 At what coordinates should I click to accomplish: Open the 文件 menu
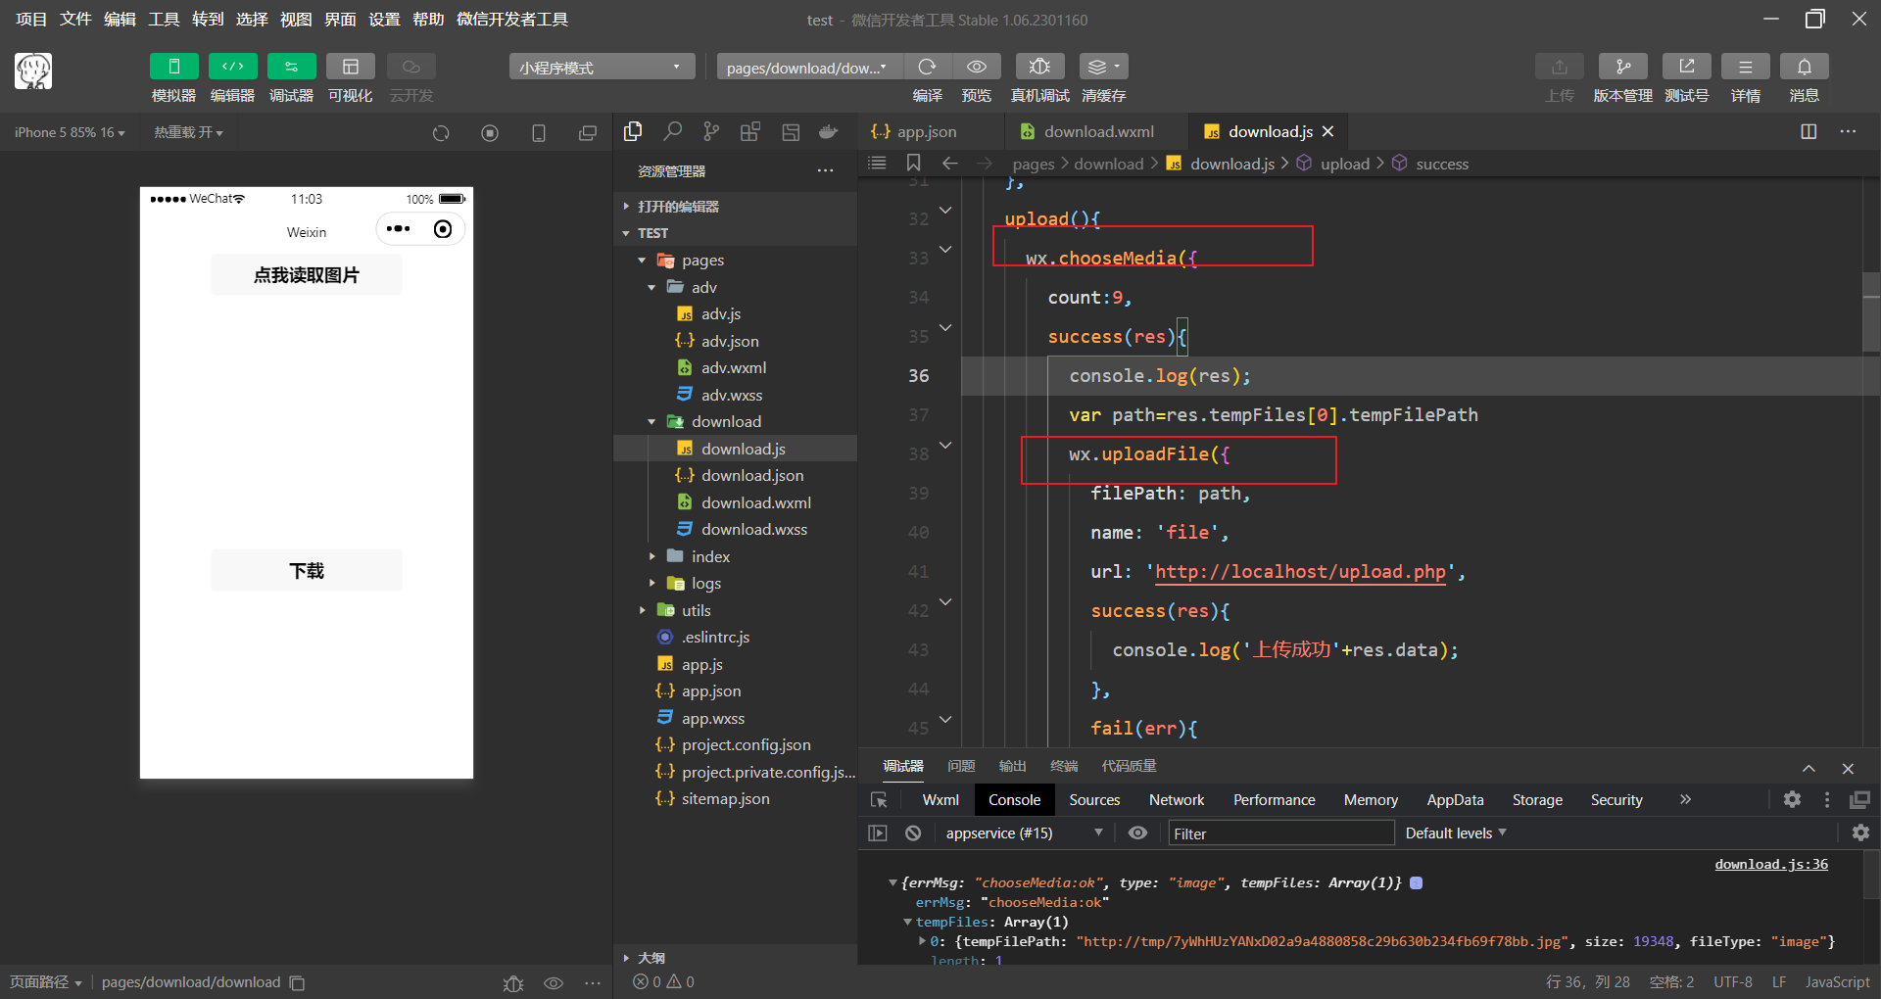click(75, 20)
